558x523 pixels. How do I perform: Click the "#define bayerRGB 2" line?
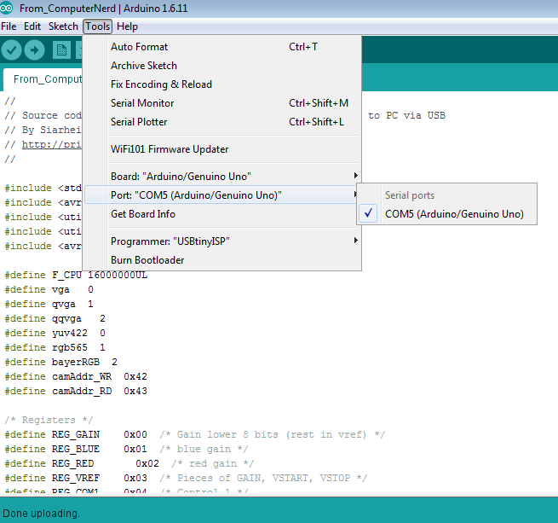coord(60,362)
